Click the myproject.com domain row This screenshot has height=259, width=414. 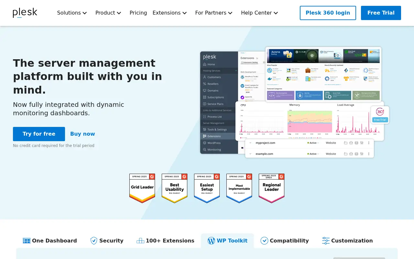(x=310, y=143)
